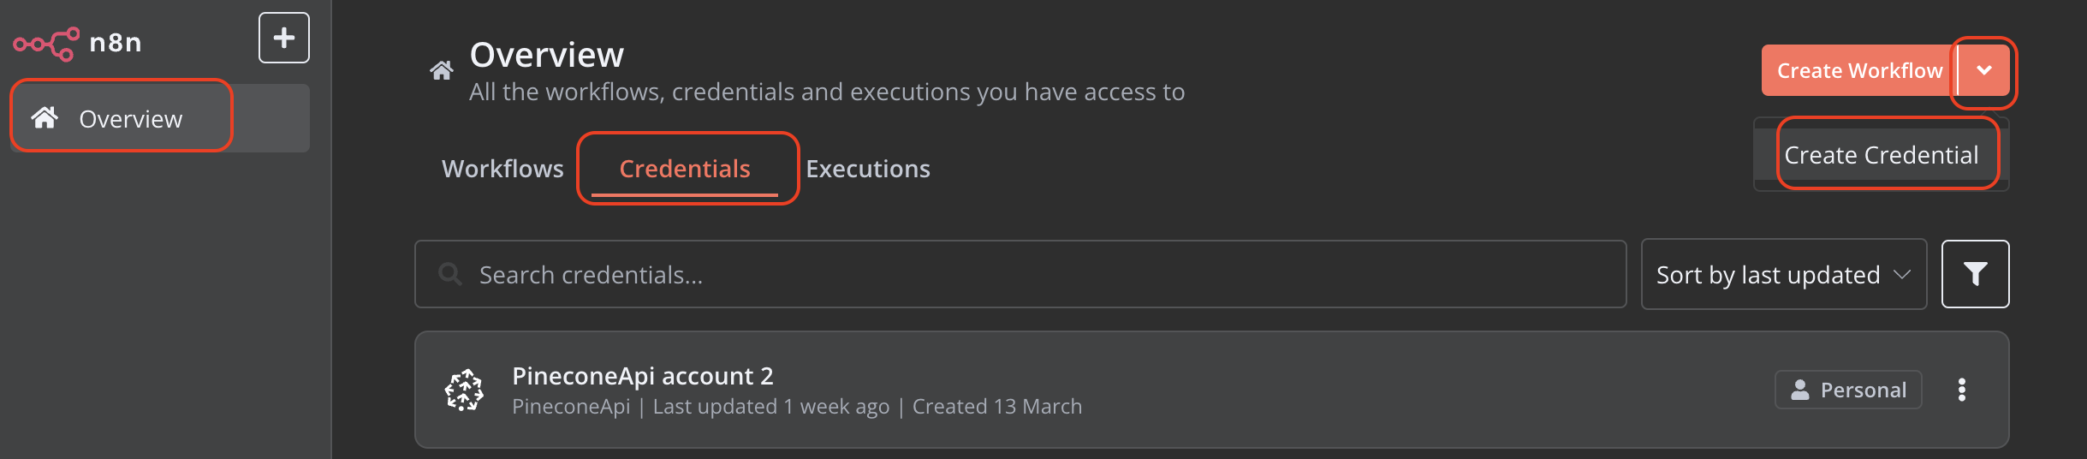Image resolution: width=2087 pixels, height=459 pixels.
Task: Expand the Create Workflow dropdown arrow
Action: (x=1984, y=70)
